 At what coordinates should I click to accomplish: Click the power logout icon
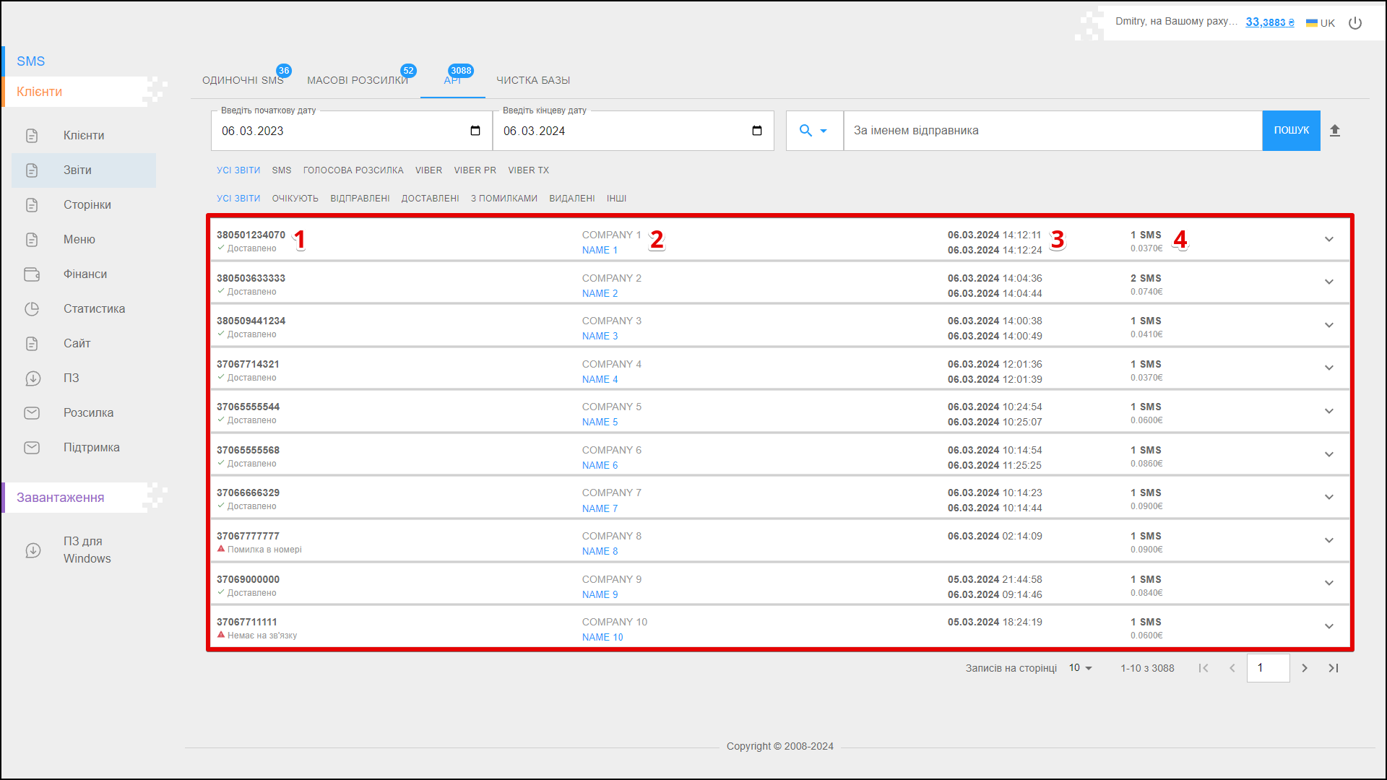1355,23
